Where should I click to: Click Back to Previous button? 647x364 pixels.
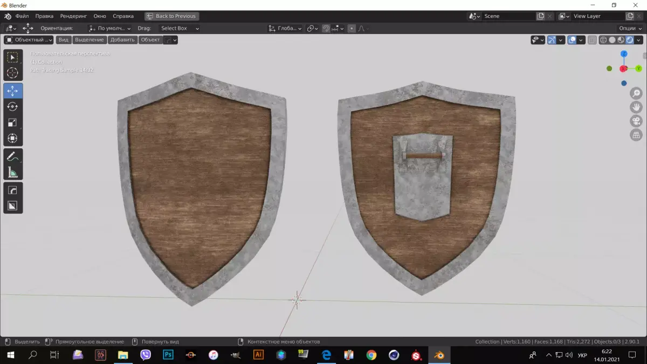(172, 16)
